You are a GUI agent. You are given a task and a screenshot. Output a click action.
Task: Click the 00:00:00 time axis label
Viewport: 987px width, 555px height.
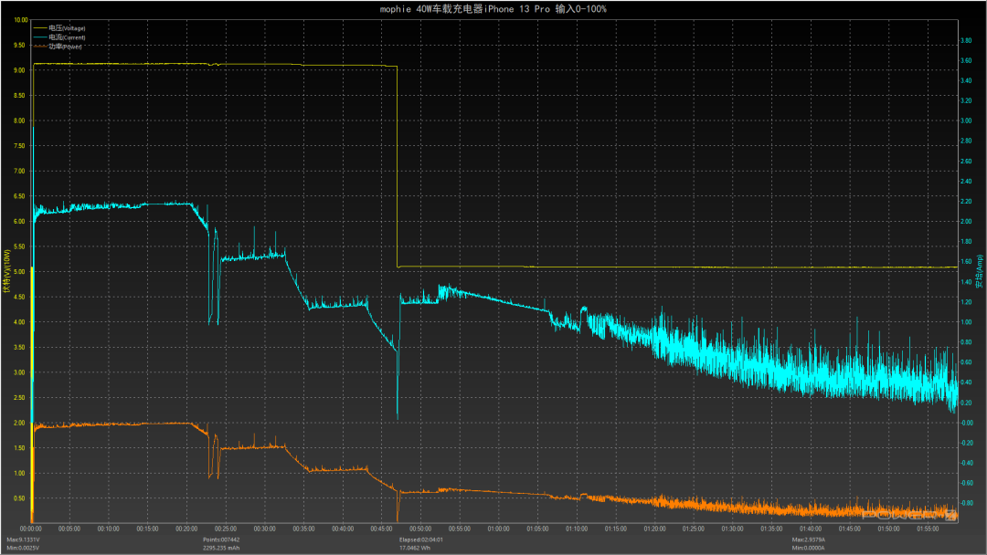coord(31,529)
